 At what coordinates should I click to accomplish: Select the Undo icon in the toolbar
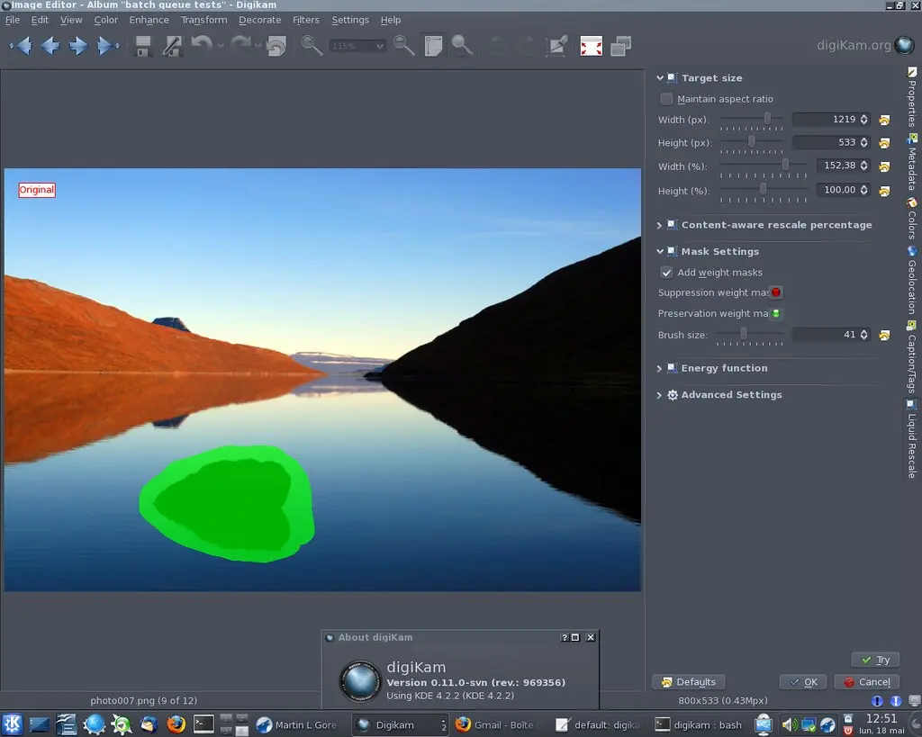(x=203, y=45)
